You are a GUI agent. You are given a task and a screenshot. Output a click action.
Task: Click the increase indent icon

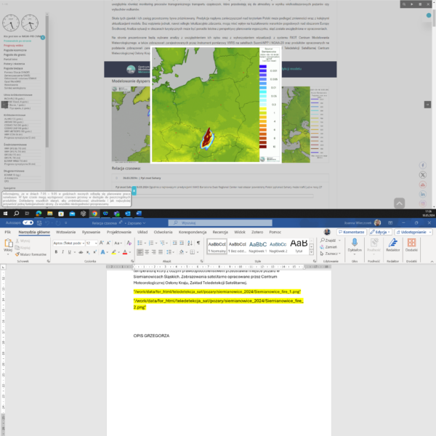182,243
